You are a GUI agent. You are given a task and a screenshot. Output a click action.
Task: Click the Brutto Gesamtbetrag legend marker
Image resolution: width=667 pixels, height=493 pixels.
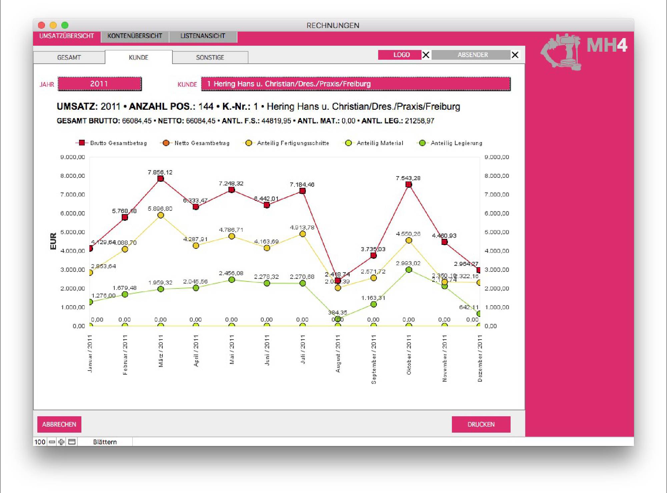tap(82, 143)
